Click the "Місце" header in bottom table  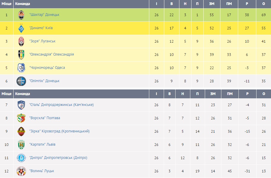pyautogui.click(x=7, y=94)
